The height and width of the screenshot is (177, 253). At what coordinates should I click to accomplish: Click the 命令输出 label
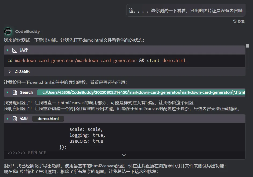22,72
